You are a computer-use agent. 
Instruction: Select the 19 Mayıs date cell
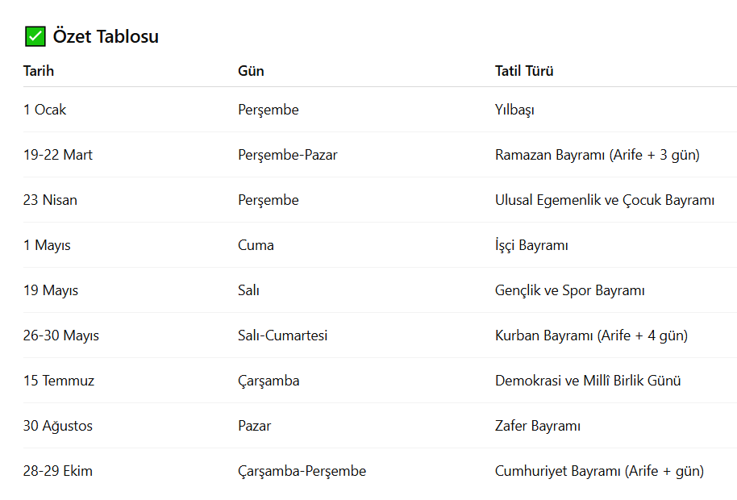(51, 290)
